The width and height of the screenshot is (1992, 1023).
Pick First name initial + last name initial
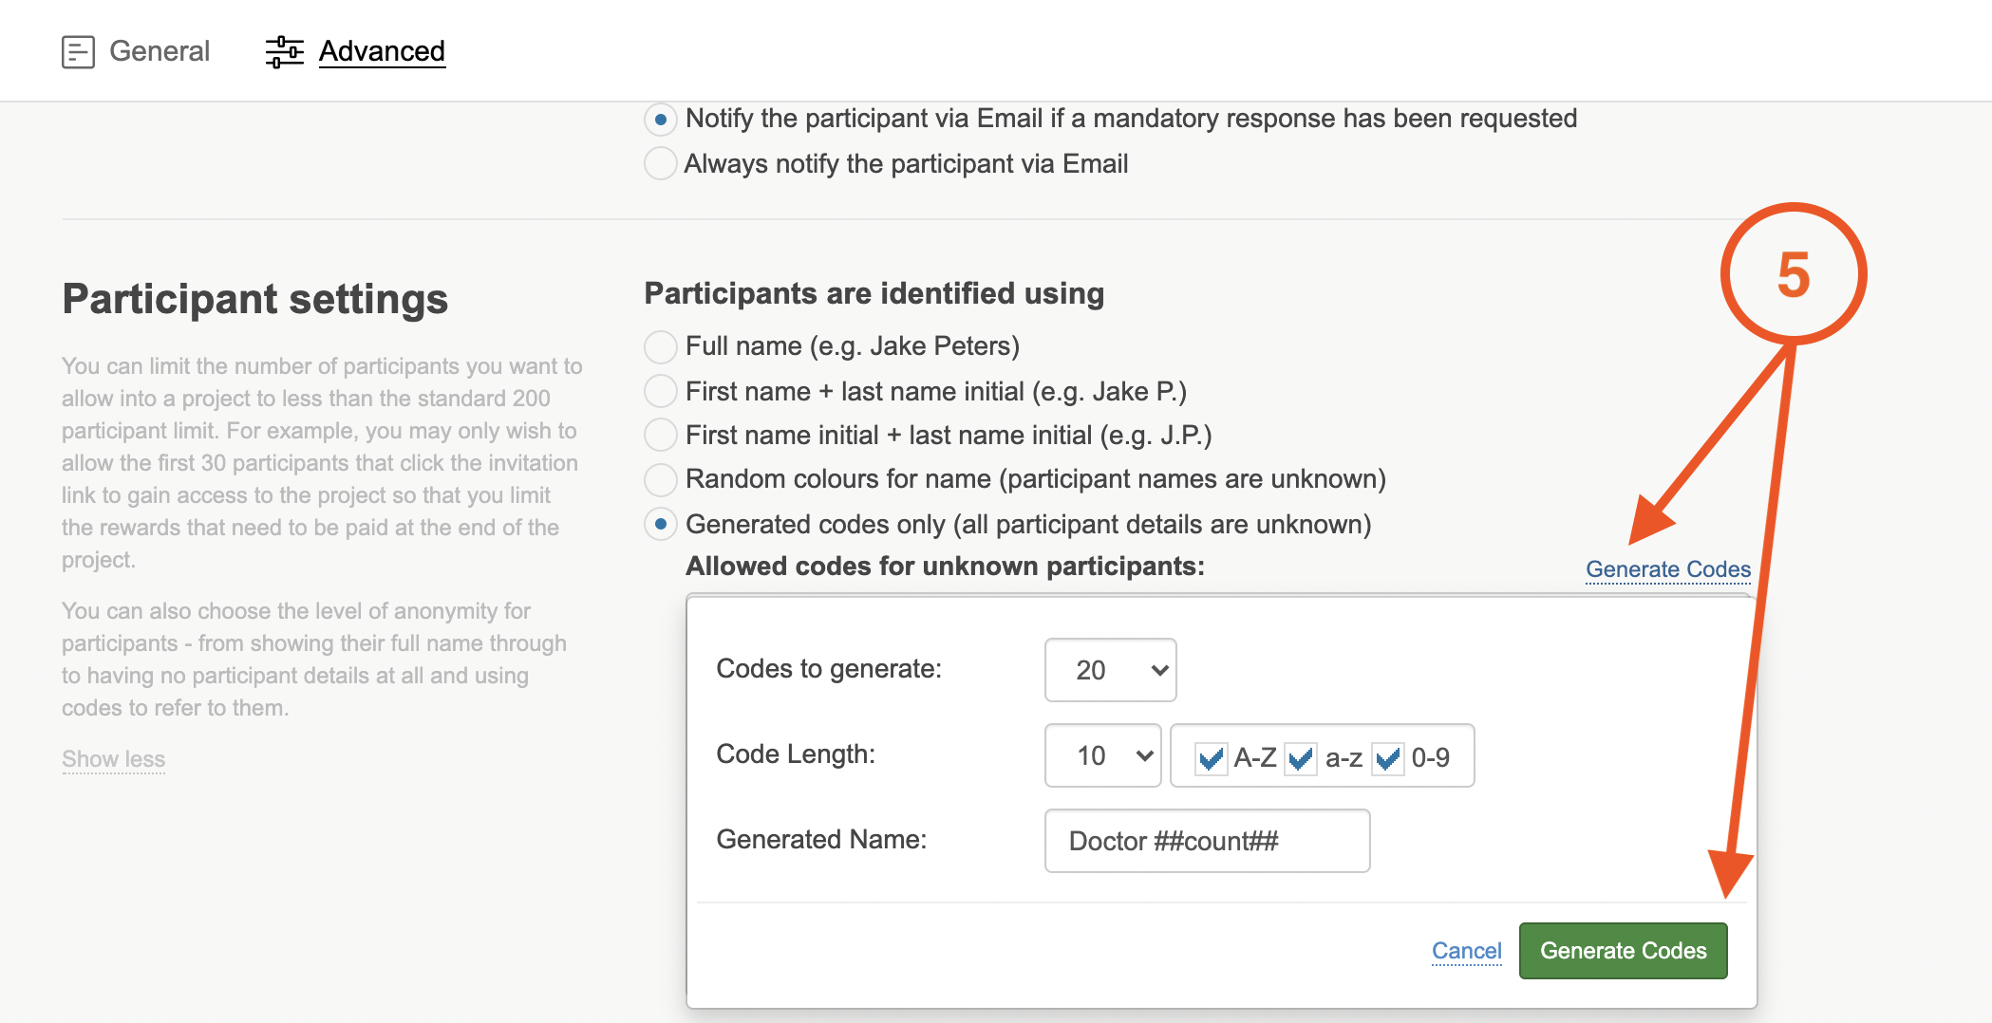[661, 436]
